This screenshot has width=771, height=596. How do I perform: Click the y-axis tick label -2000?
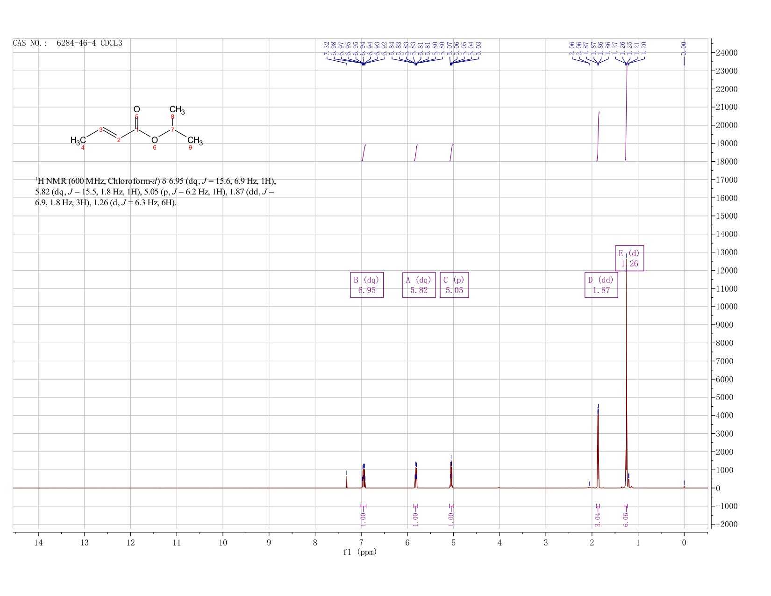pyautogui.click(x=726, y=524)
